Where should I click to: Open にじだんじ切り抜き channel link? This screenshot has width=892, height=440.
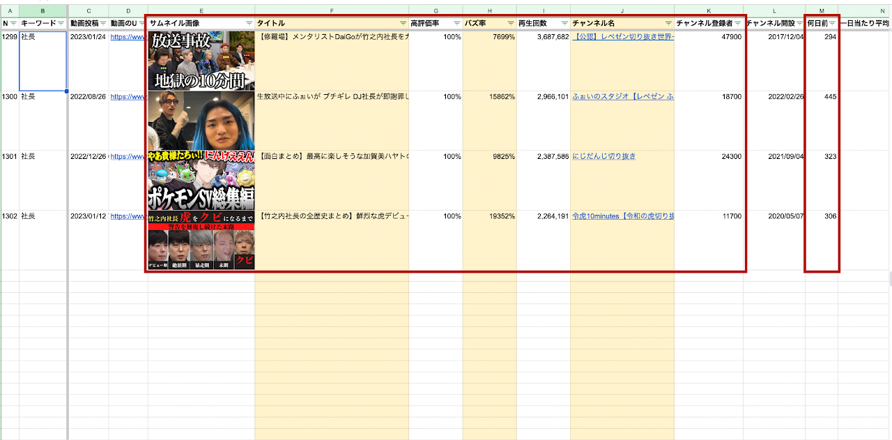(x=603, y=157)
